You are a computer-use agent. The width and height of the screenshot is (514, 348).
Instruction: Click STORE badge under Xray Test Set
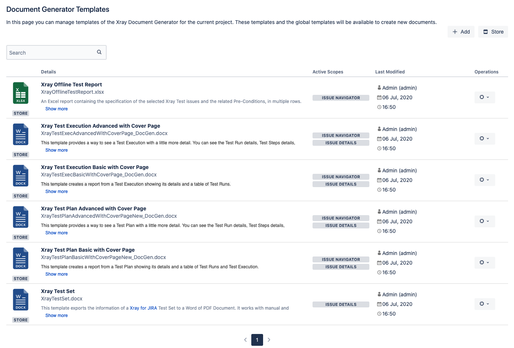(21, 320)
